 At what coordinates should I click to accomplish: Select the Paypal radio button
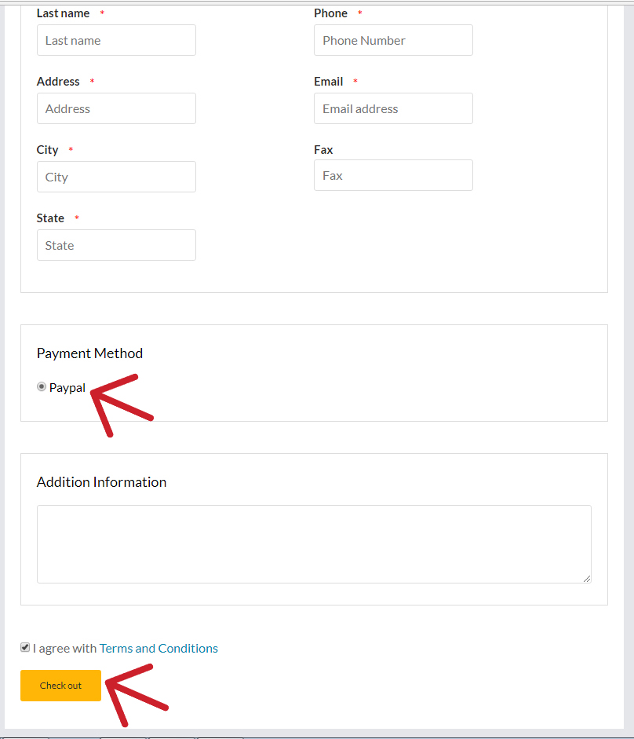(x=42, y=386)
